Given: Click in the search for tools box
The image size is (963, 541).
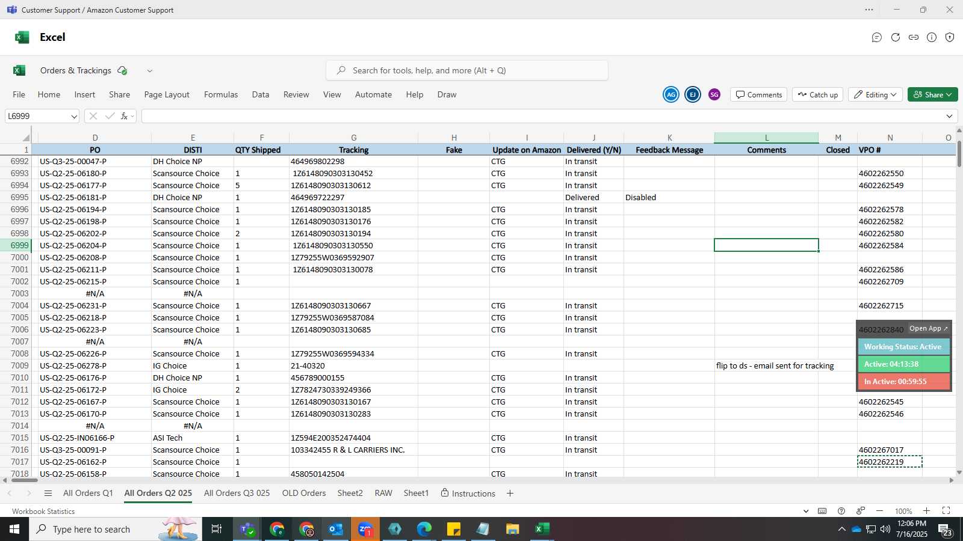Looking at the screenshot, I should (467, 70).
